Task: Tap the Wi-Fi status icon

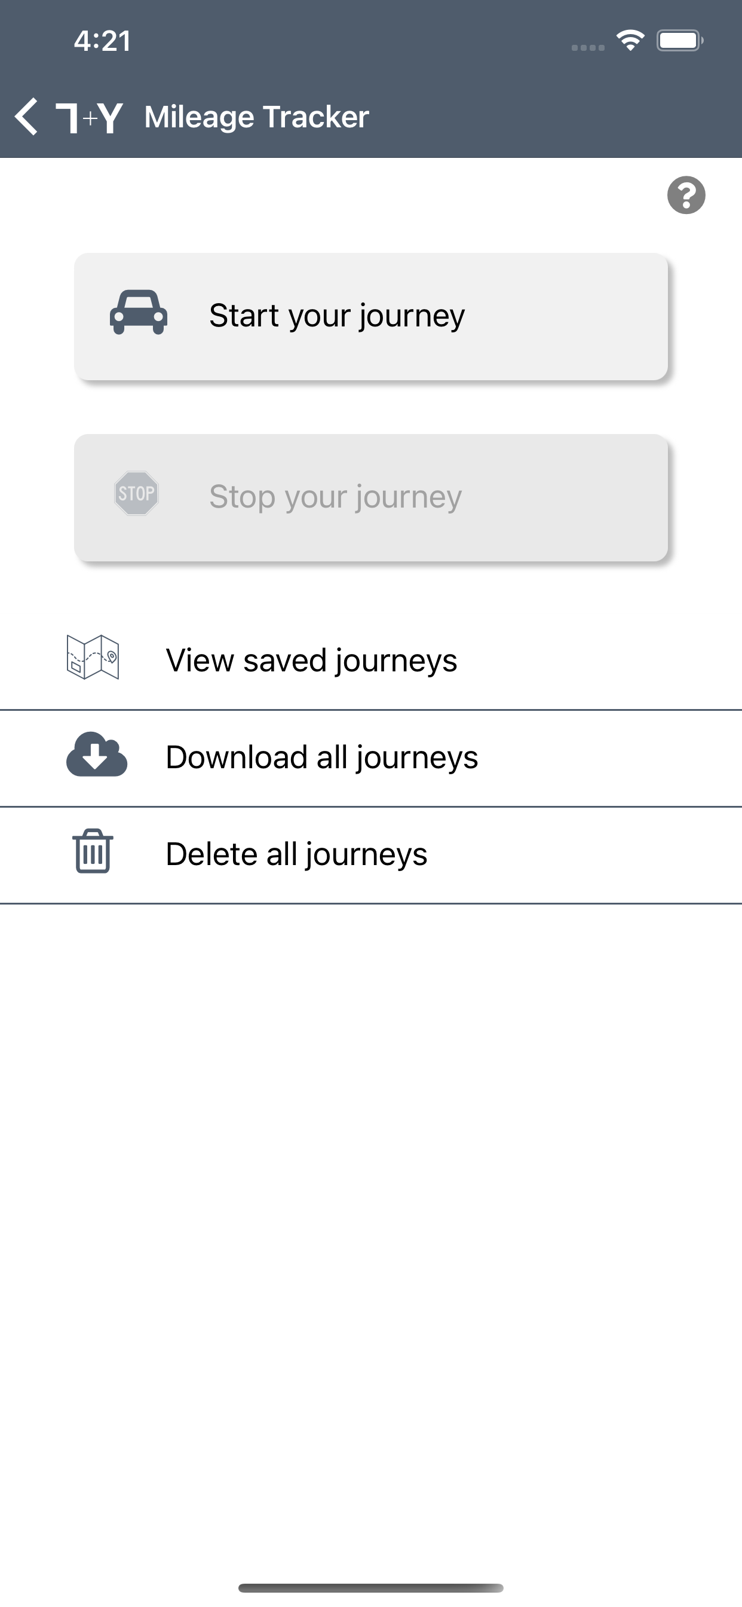Action: (630, 41)
